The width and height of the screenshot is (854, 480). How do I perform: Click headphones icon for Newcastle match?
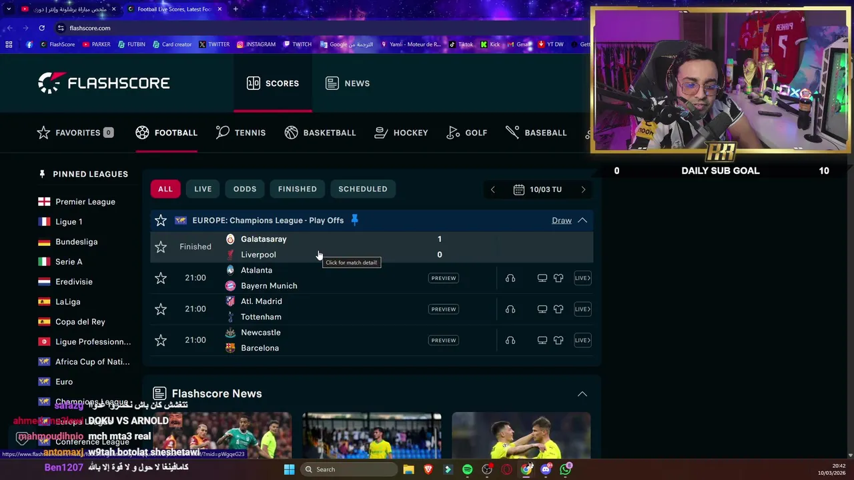pos(510,340)
